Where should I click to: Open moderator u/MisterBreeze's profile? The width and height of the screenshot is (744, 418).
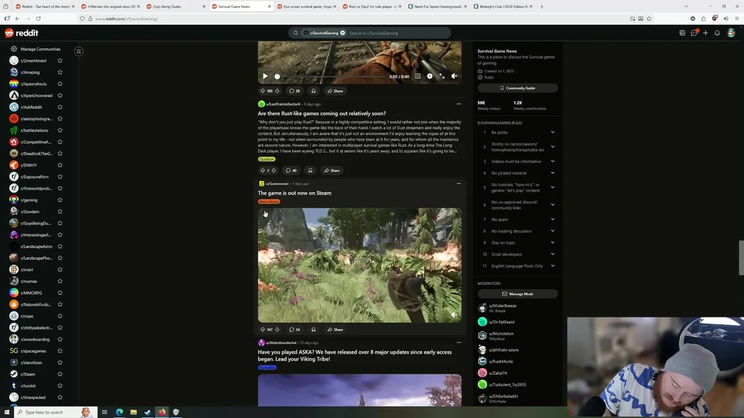tap(503, 306)
